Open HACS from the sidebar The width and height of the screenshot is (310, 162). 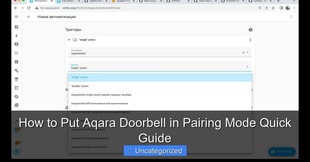tap(16, 79)
